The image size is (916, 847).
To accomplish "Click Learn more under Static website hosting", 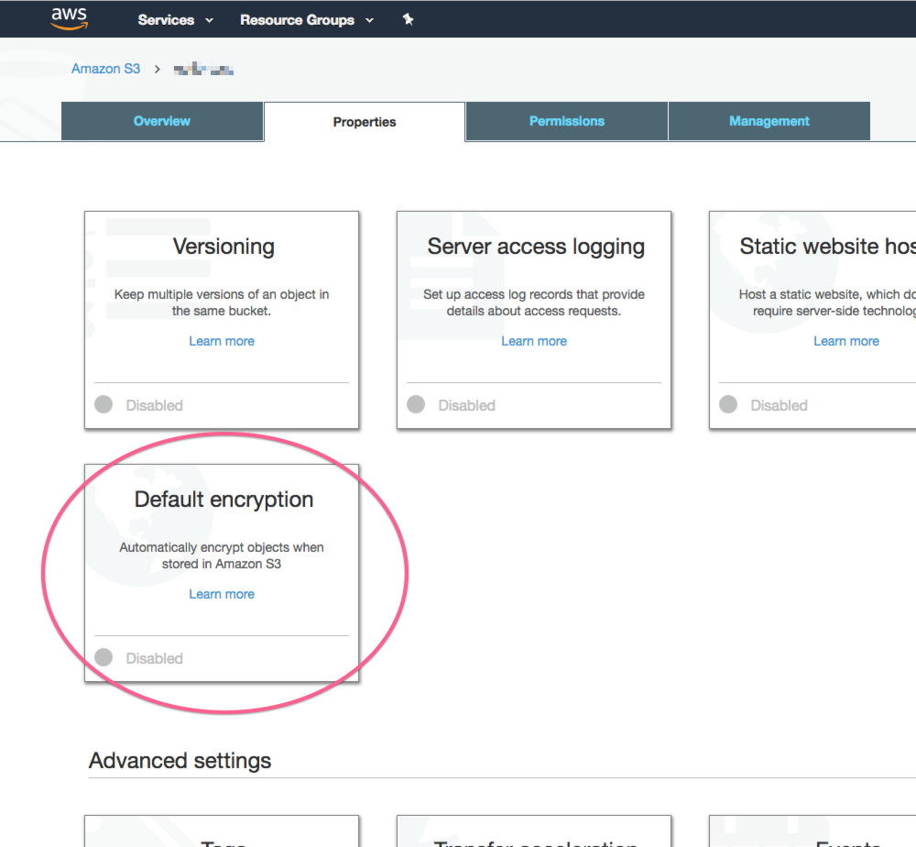I will [x=845, y=341].
